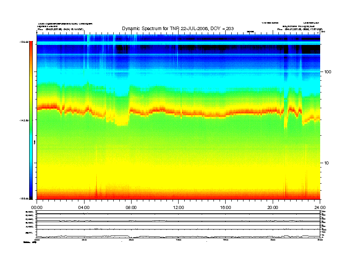This screenshot has width=345, height=267.
Task: Click the -142.50 color bar label
Action: click(24, 120)
